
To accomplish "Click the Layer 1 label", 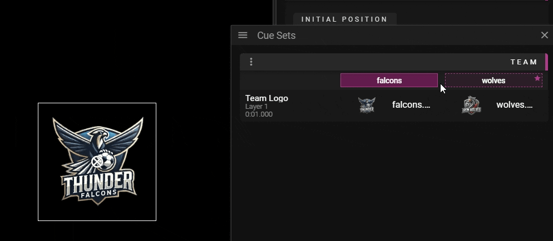I will [256, 107].
